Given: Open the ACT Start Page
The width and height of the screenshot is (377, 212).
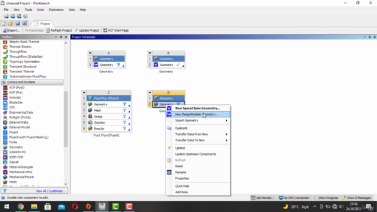Looking at the screenshot, I should point(116,30).
